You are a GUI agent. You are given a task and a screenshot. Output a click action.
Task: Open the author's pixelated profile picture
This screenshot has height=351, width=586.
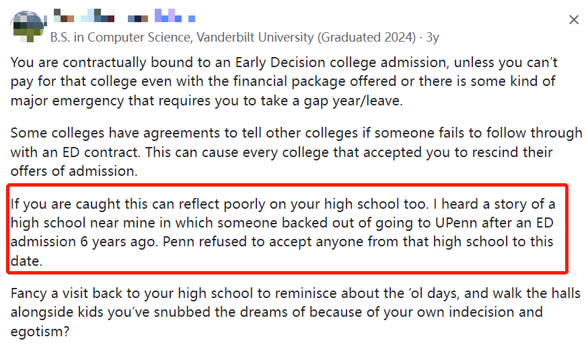tap(28, 26)
